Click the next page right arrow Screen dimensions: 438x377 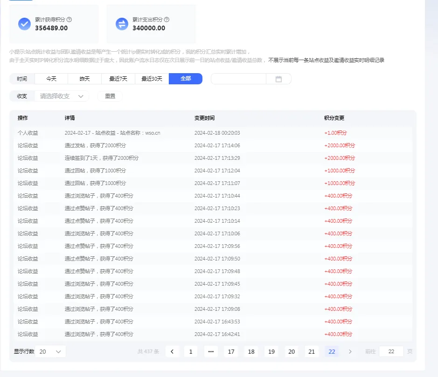pos(350,351)
